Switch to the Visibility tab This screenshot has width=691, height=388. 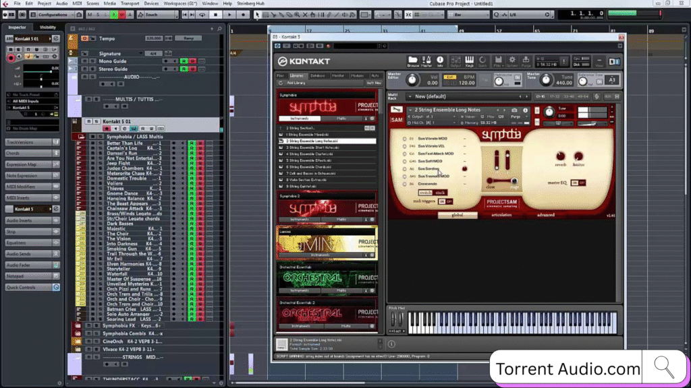[x=48, y=28]
